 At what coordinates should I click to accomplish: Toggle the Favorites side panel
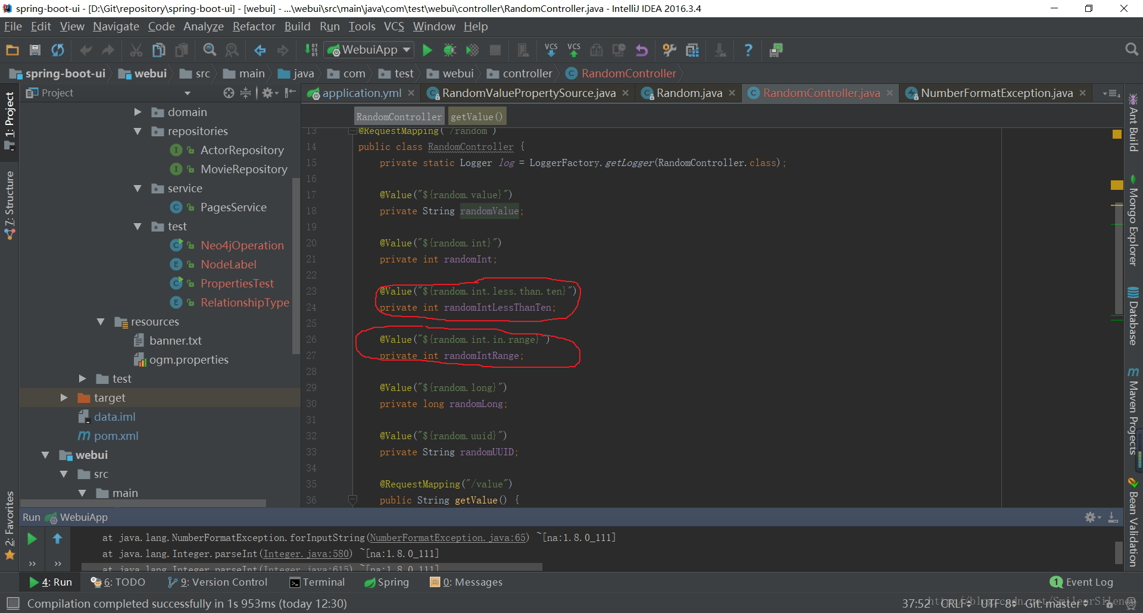10,526
